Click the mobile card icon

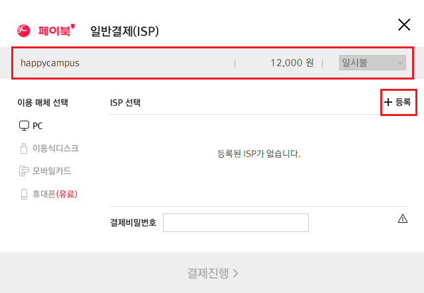25,171
